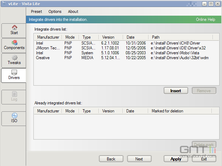Click version 1.17.08.01 cell
The width and height of the screenshot is (222, 166).
click(x=110, y=48)
